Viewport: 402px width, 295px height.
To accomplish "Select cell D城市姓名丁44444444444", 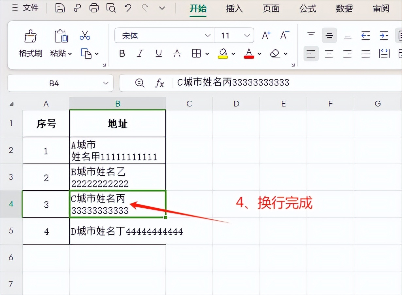I will [x=118, y=231].
